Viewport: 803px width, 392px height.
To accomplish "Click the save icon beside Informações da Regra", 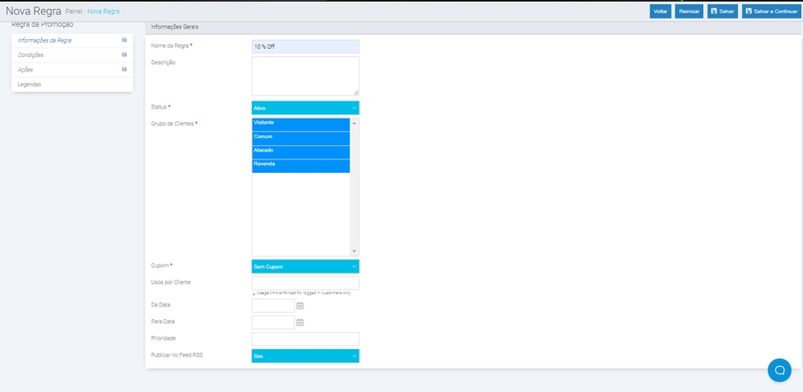I will point(124,40).
